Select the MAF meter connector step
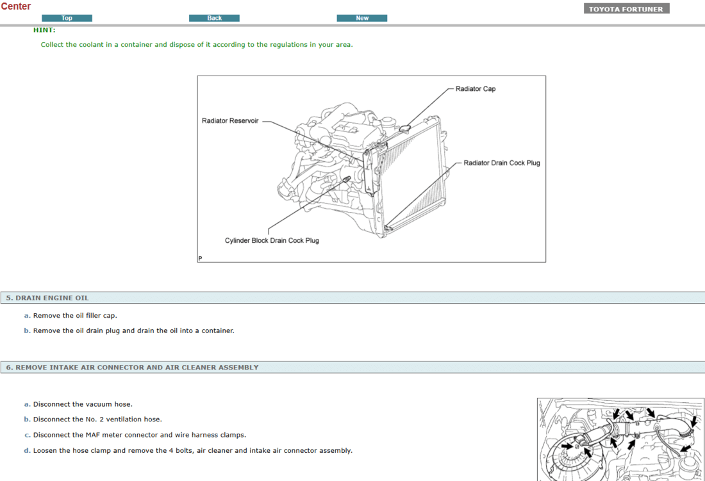Viewport: 705px width, 481px height. pyautogui.click(x=139, y=435)
